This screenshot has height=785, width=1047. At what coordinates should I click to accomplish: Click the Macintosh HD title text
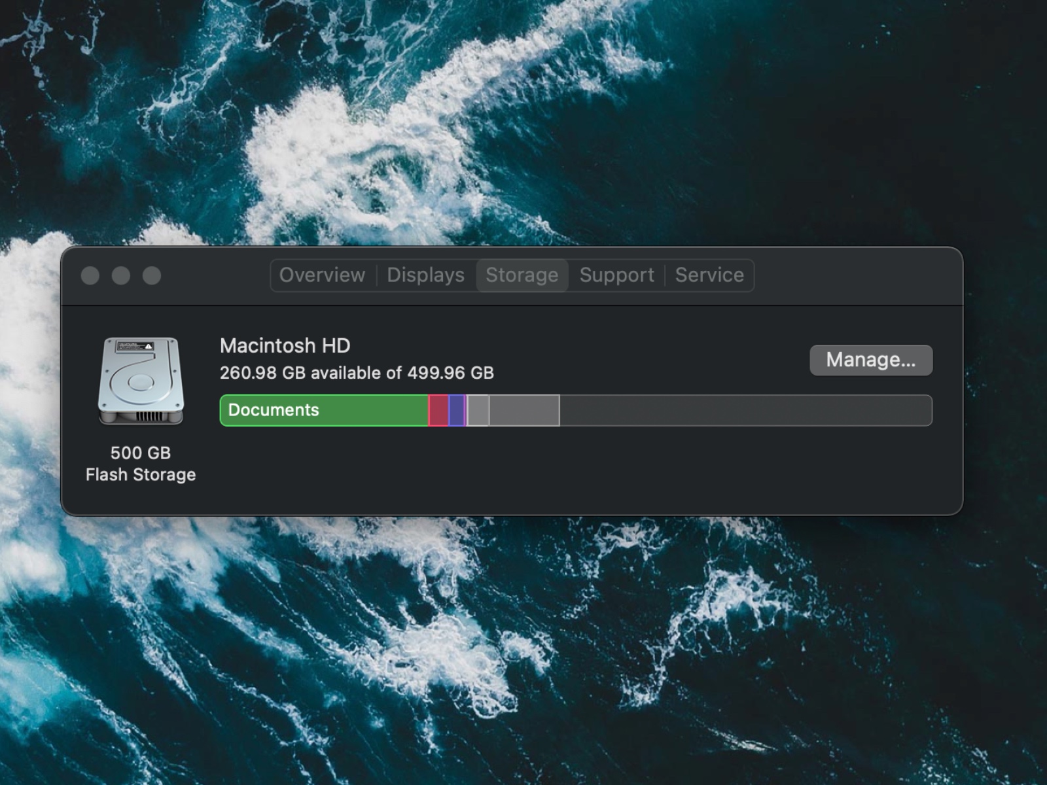285,346
